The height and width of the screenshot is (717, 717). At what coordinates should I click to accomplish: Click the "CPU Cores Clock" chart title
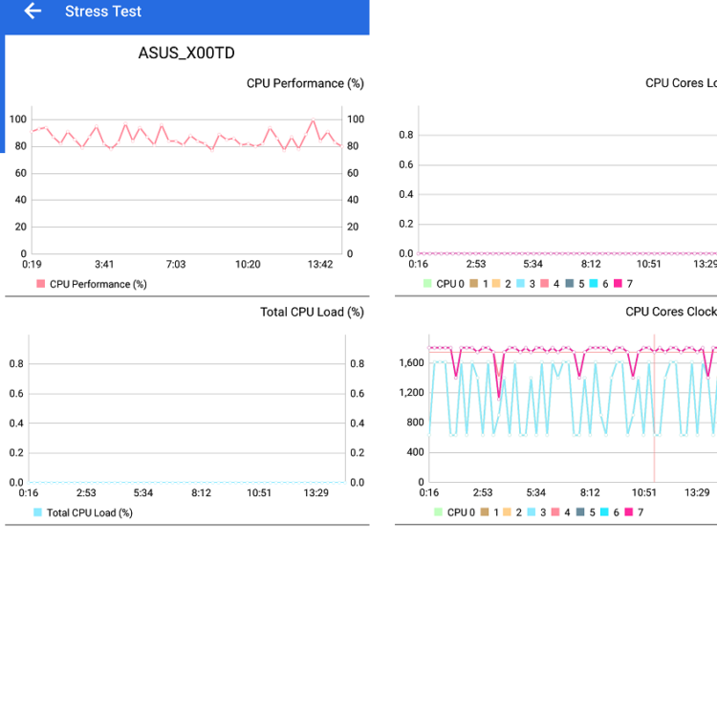pyautogui.click(x=670, y=312)
